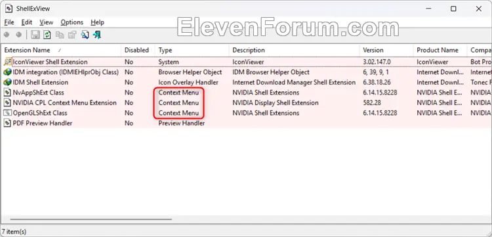Viewport: 492px width, 237px height.
Task: Sort by Extension Name column header
Action: 61,51
